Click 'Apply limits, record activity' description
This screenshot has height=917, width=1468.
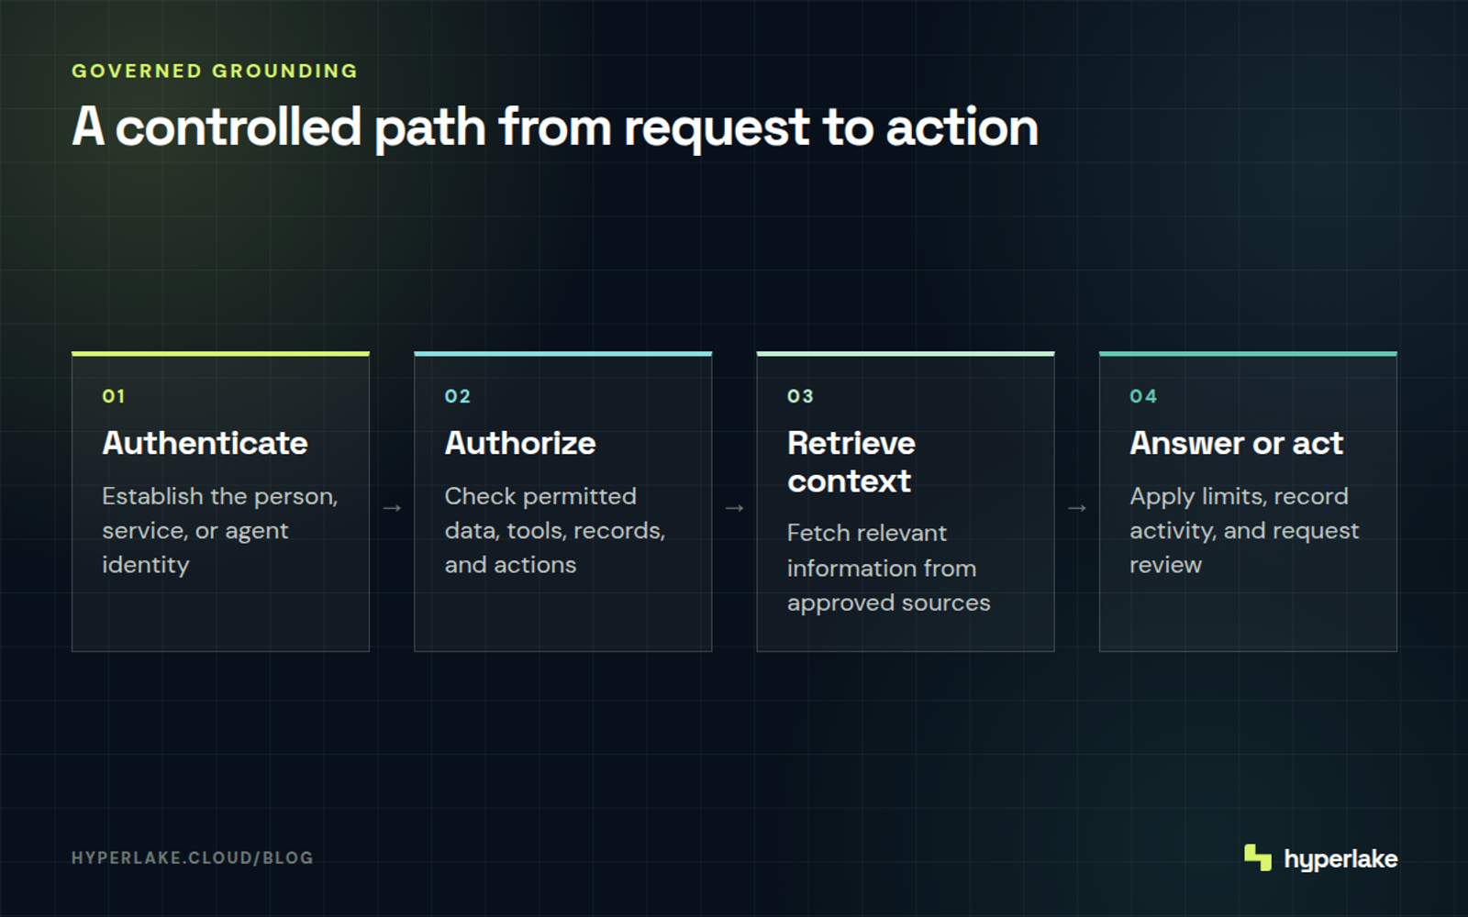point(1244,530)
